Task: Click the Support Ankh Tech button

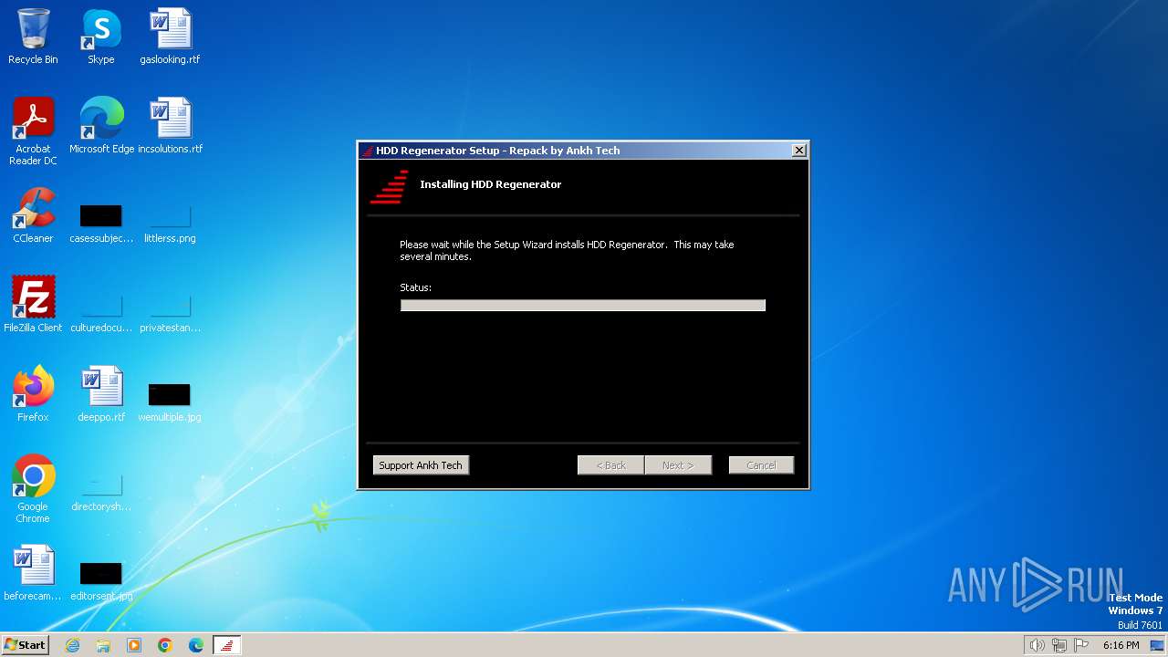Action: point(421,465)
